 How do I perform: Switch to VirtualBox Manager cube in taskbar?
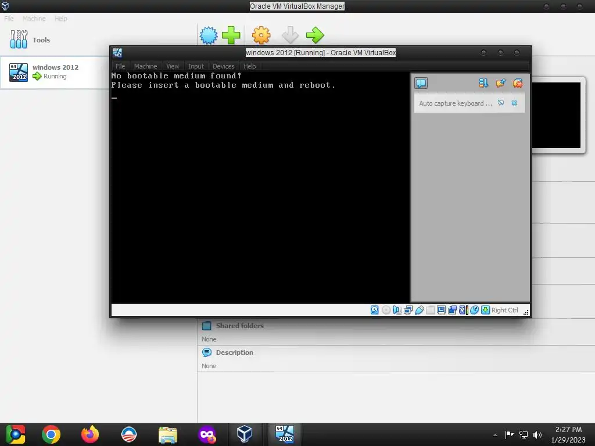pos(245,434)
